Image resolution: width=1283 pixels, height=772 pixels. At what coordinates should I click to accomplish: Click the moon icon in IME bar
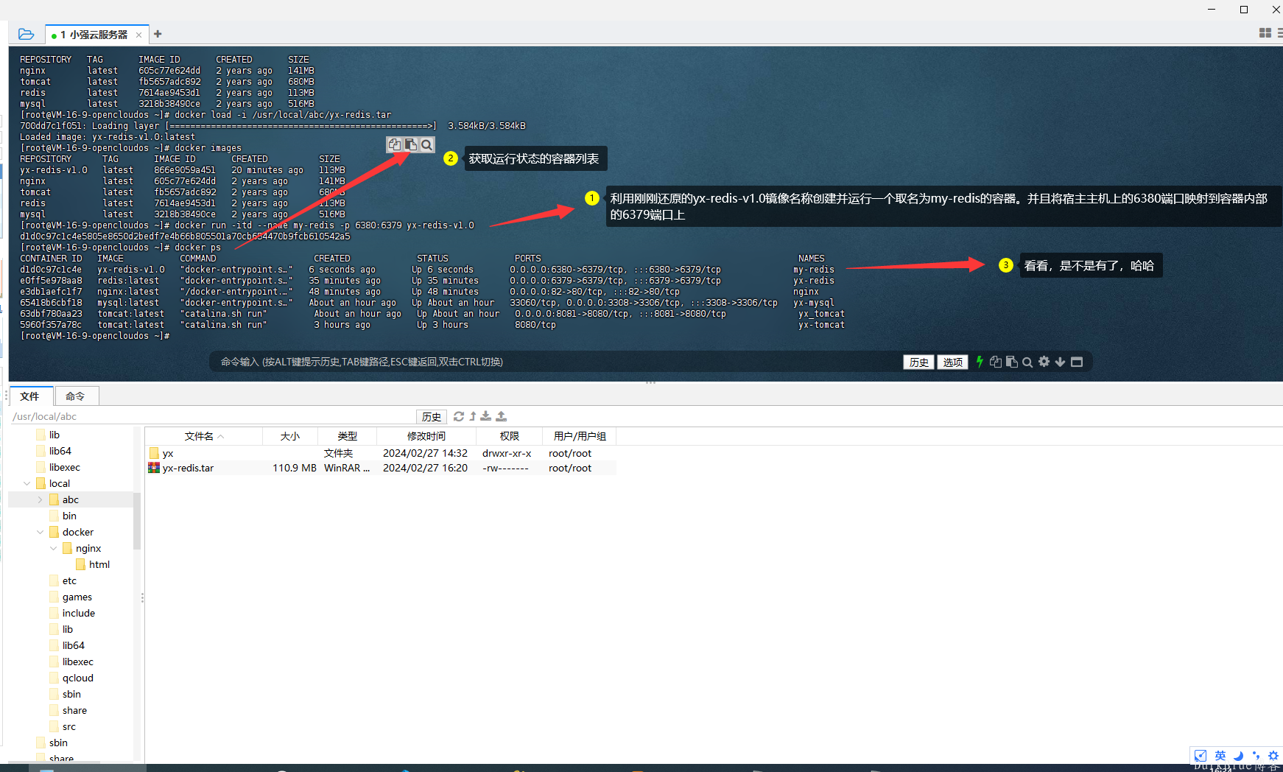(x=1238, y=755)
